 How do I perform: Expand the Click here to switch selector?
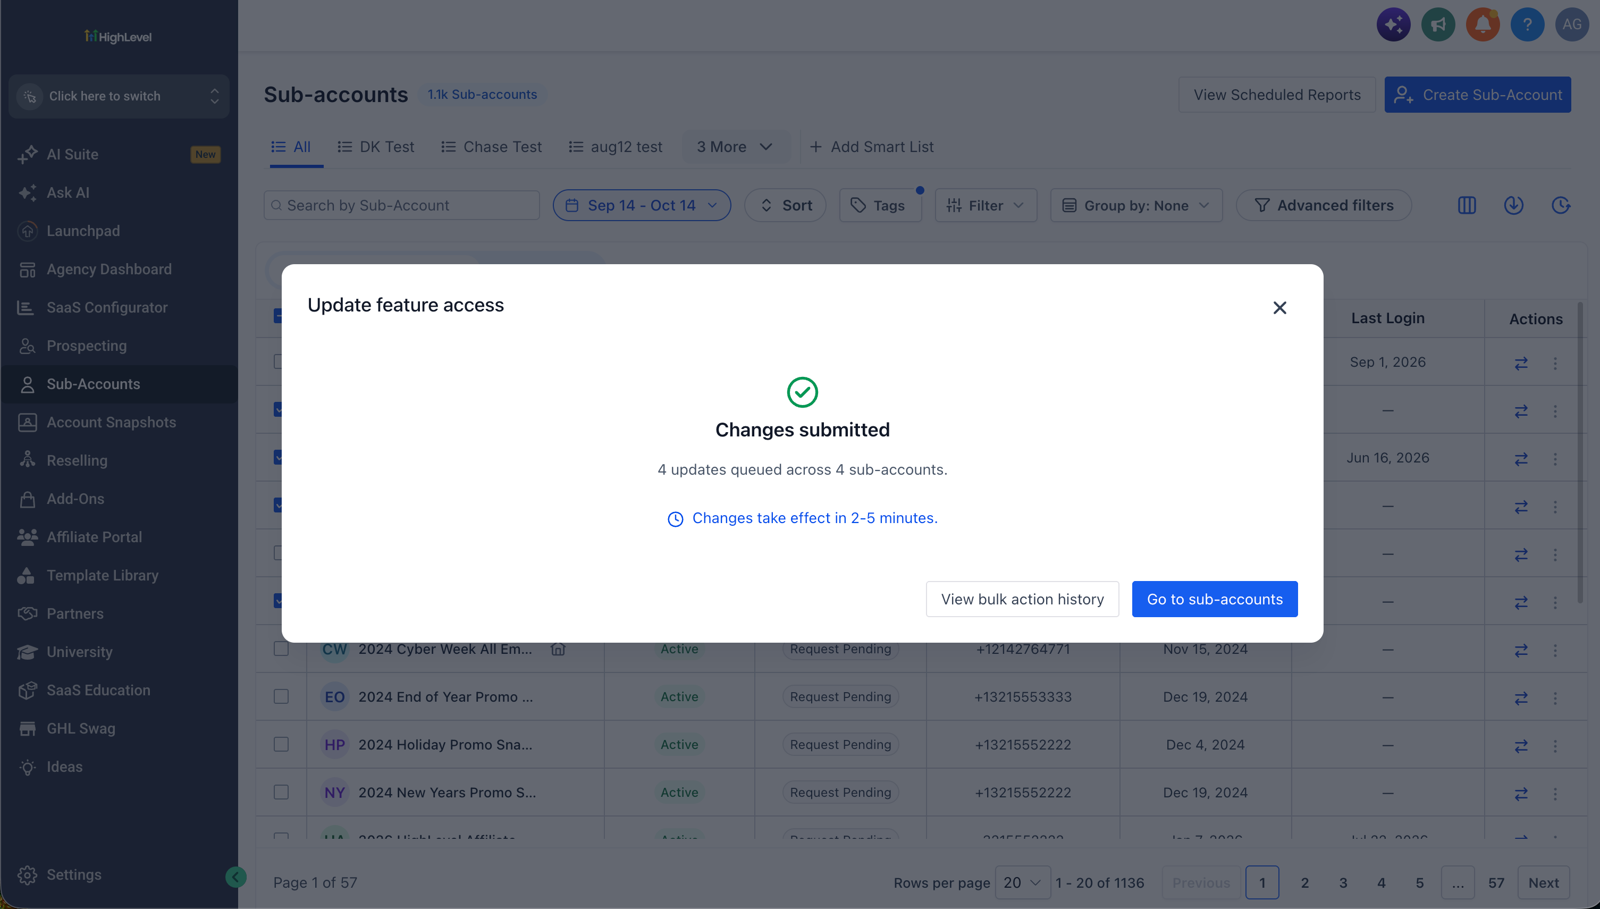pyautogui.click(x=119, y=96)
